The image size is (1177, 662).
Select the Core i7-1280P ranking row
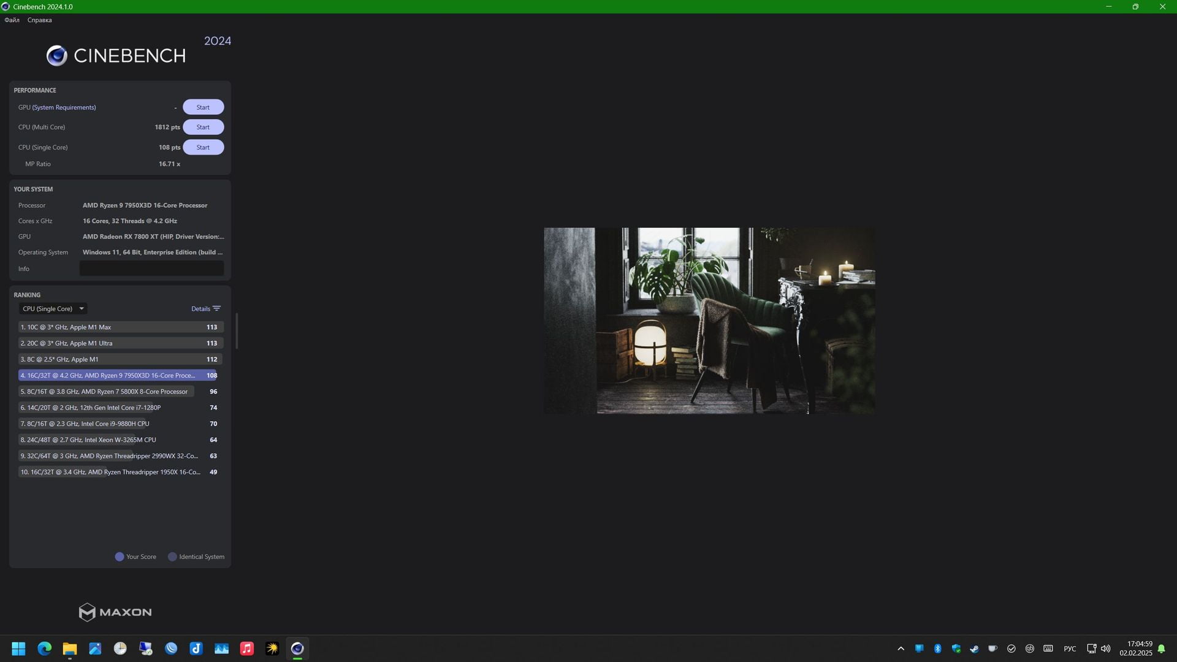(x=120, y=408)
